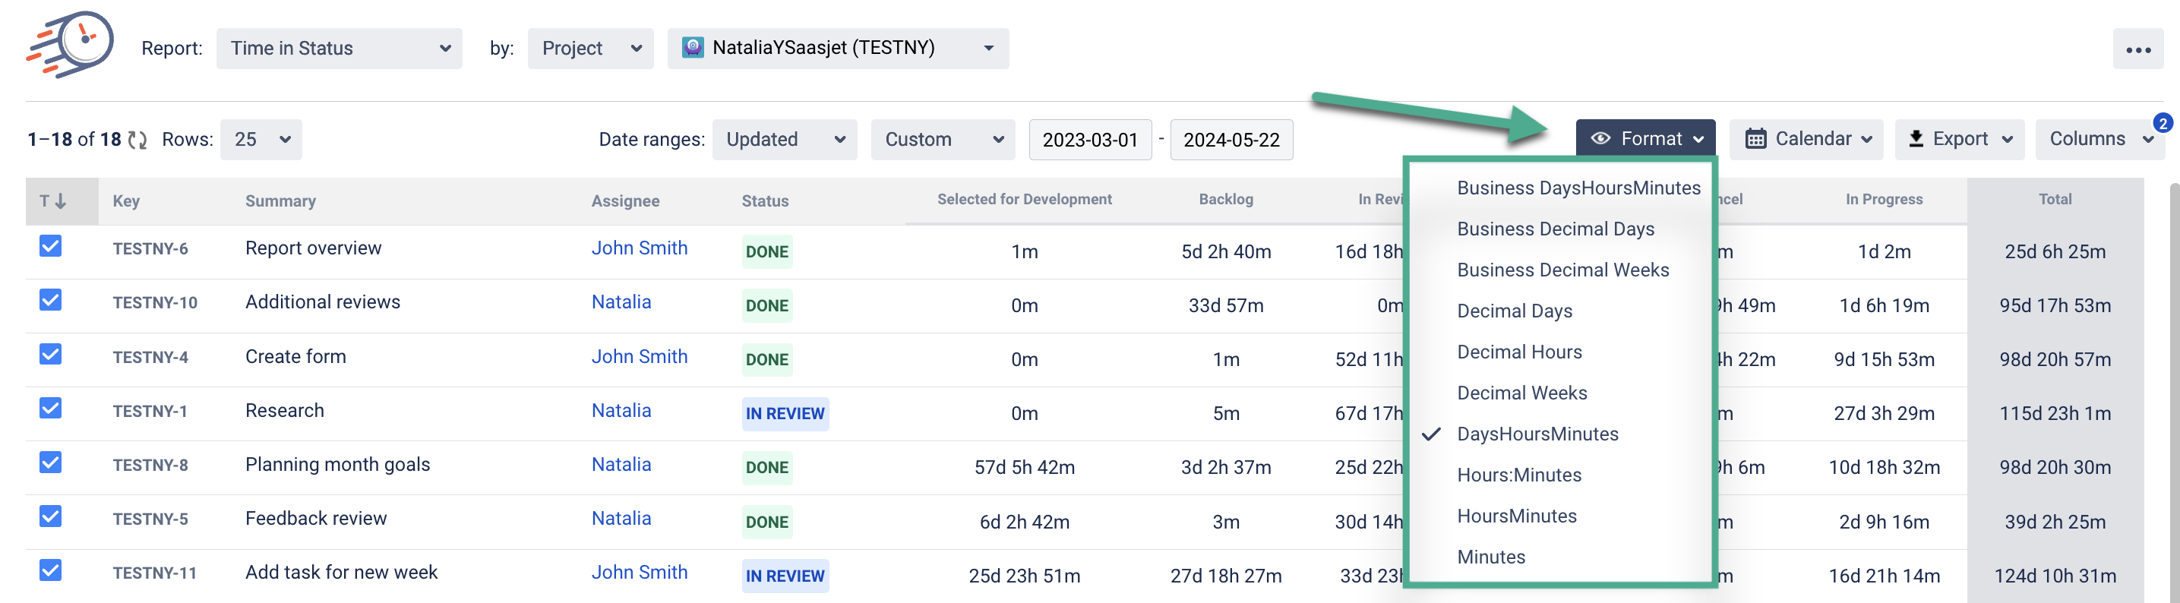The width and height of the screenshot is (2180, 603).
Task: Click Feedback review summary text
Action: coord(316,519)
